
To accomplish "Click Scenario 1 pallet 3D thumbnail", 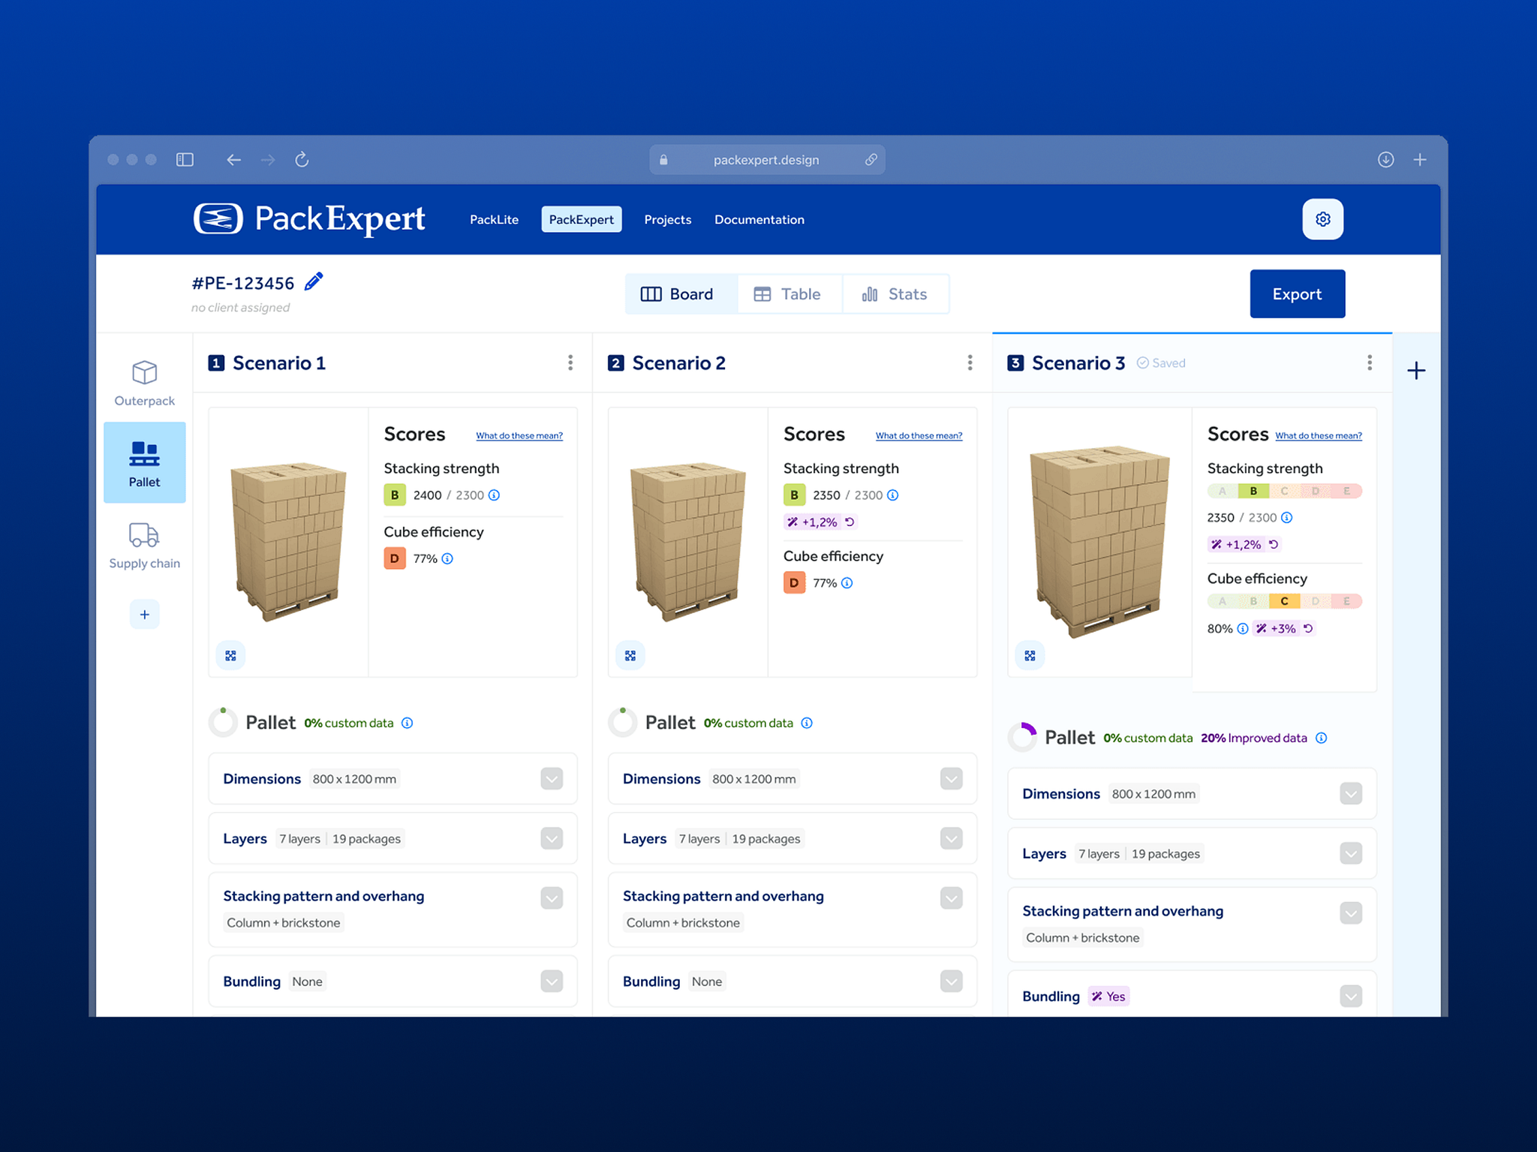I will click(x=288, y=542).
